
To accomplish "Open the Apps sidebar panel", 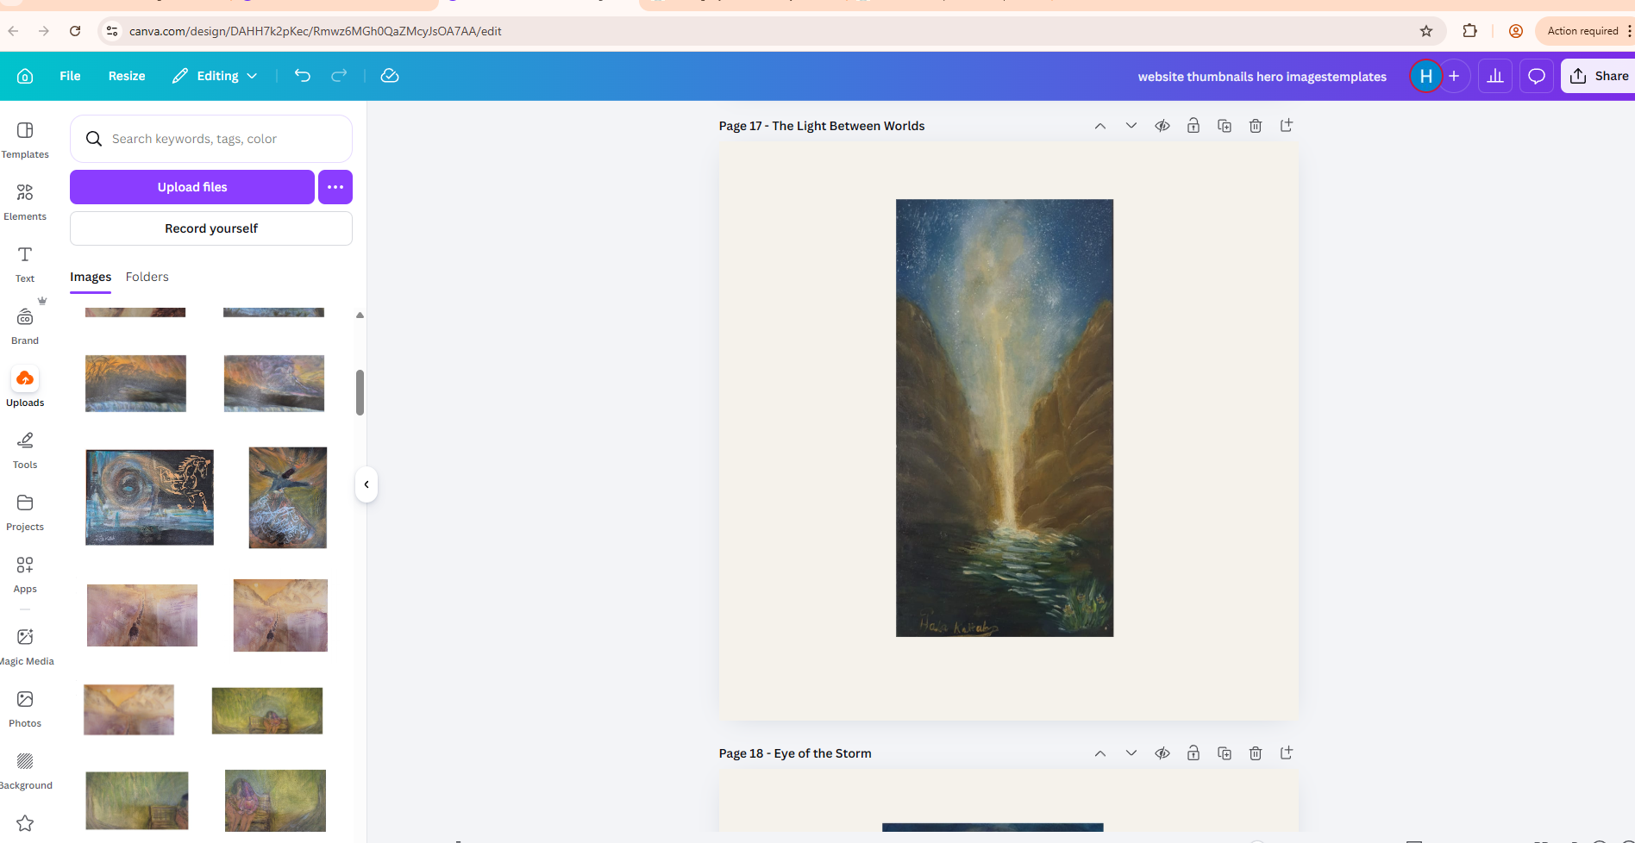I will [25, 574].
